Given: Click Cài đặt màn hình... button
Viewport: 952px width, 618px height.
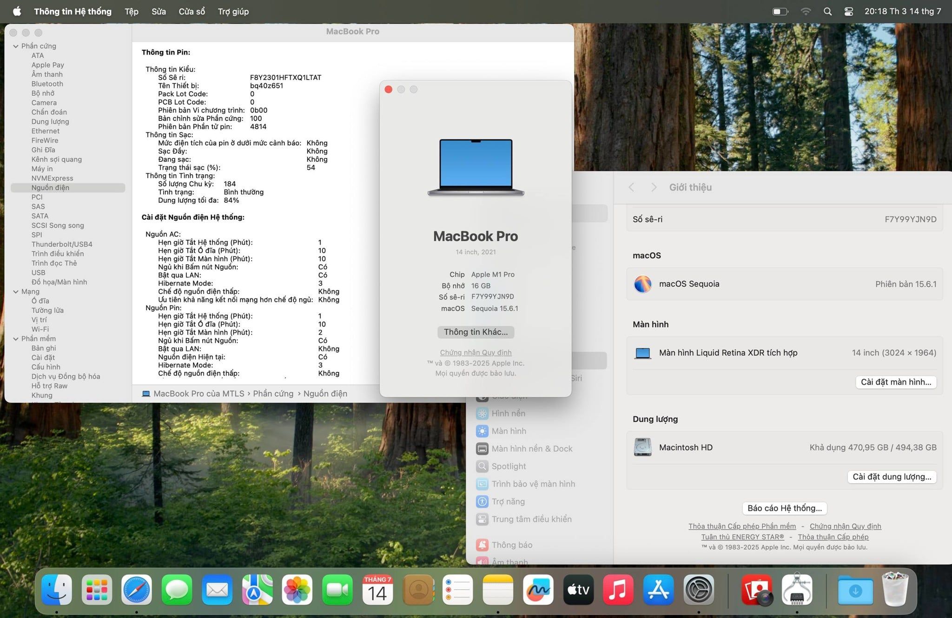Looking at the screenshot, I should pyautogui.click(x=896, y=382).
